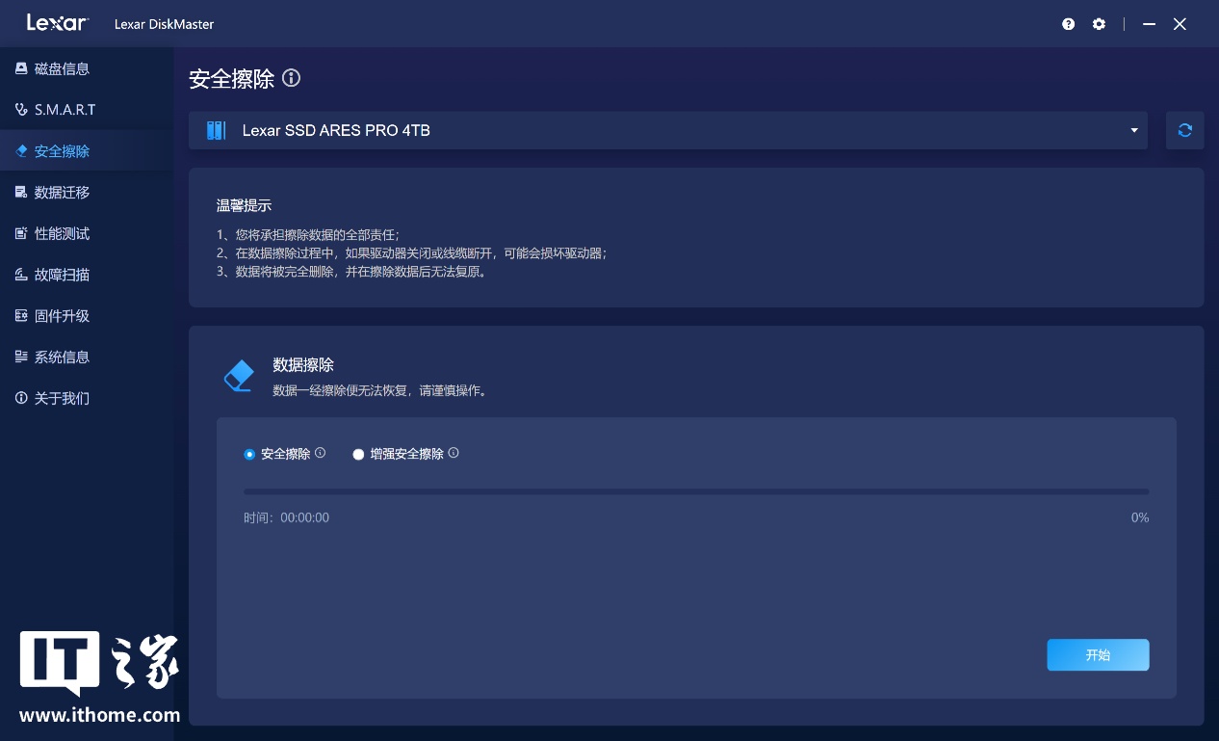Click info icon beside 增强安全擦除 option
1219x741 pixels.
pyautogui.click(x=454, y=453)
